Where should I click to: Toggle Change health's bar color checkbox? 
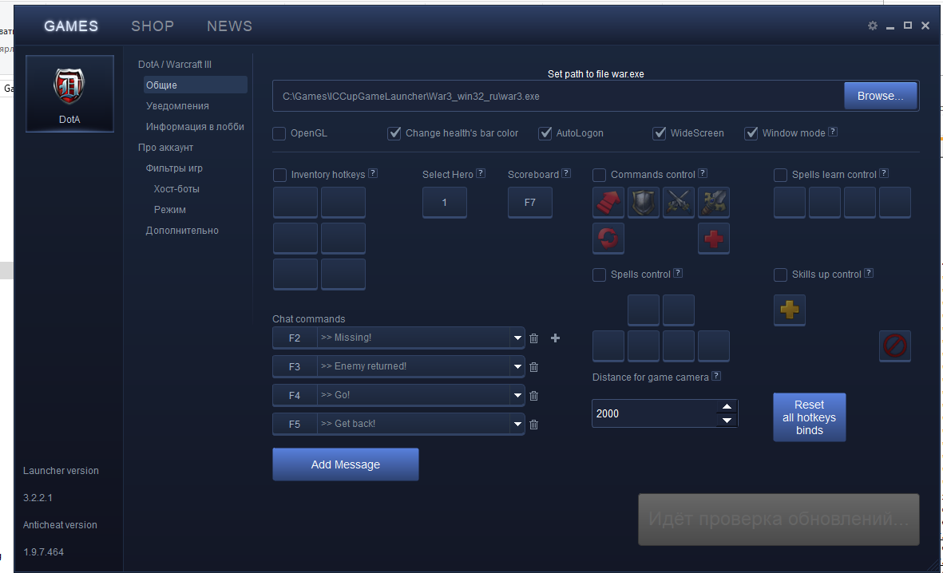(x=394, y=133)
